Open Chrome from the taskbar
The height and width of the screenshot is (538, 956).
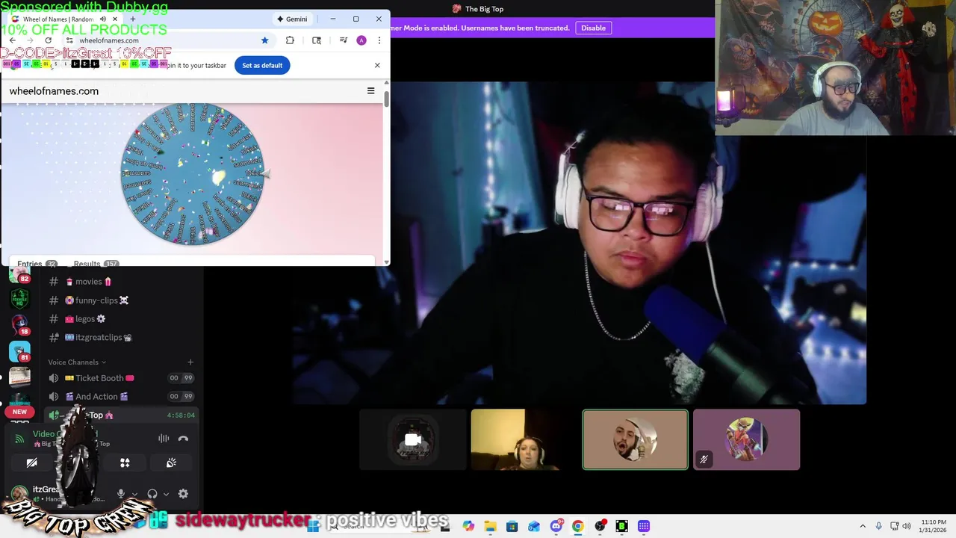tap(577, 527)
